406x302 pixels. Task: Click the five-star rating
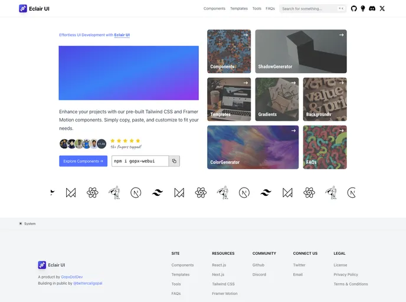click(x=125, y=141)
